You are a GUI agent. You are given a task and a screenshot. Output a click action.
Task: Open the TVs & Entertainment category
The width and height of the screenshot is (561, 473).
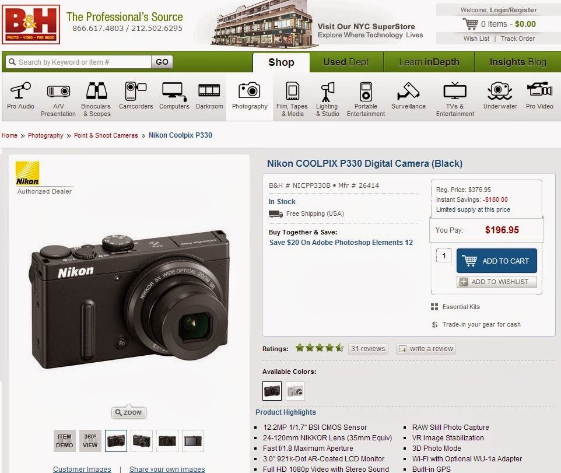coord(455,99)
